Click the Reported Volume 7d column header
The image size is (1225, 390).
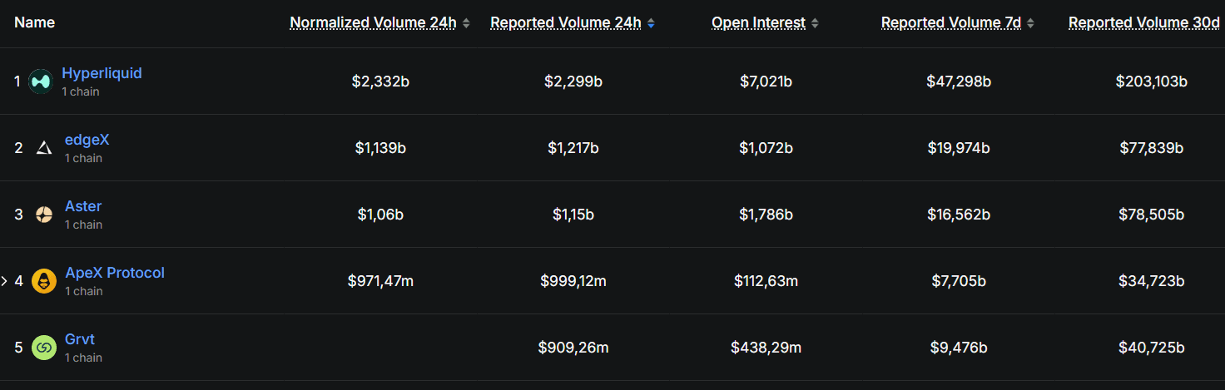pos(951,23)
